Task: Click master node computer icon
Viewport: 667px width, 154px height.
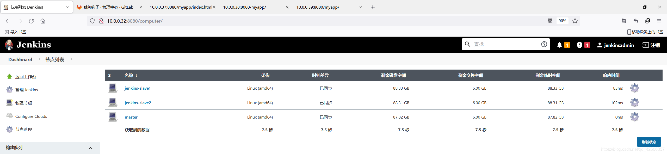Action: 113,117
